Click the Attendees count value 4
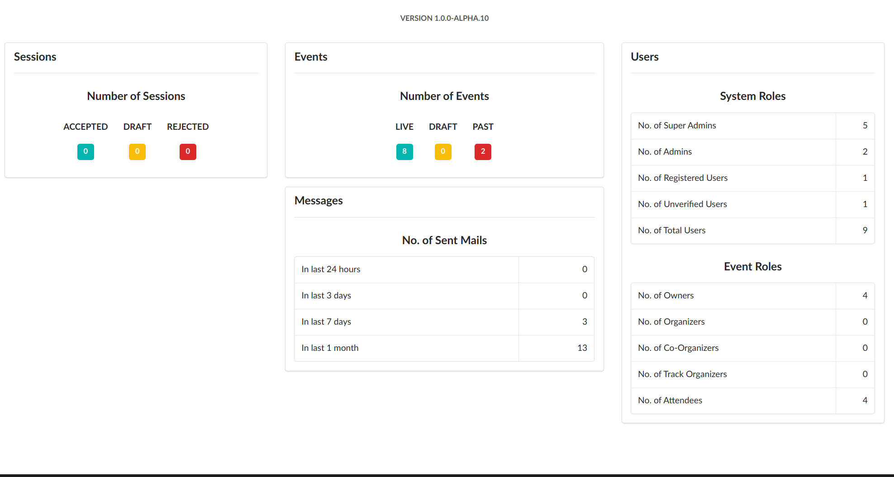Viewport: 894px width, 477px height. tap(865, 400)
